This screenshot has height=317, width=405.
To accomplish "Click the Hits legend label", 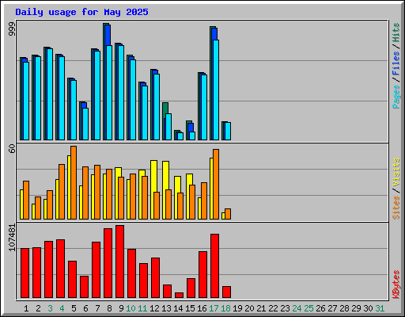I will [396, 32].
